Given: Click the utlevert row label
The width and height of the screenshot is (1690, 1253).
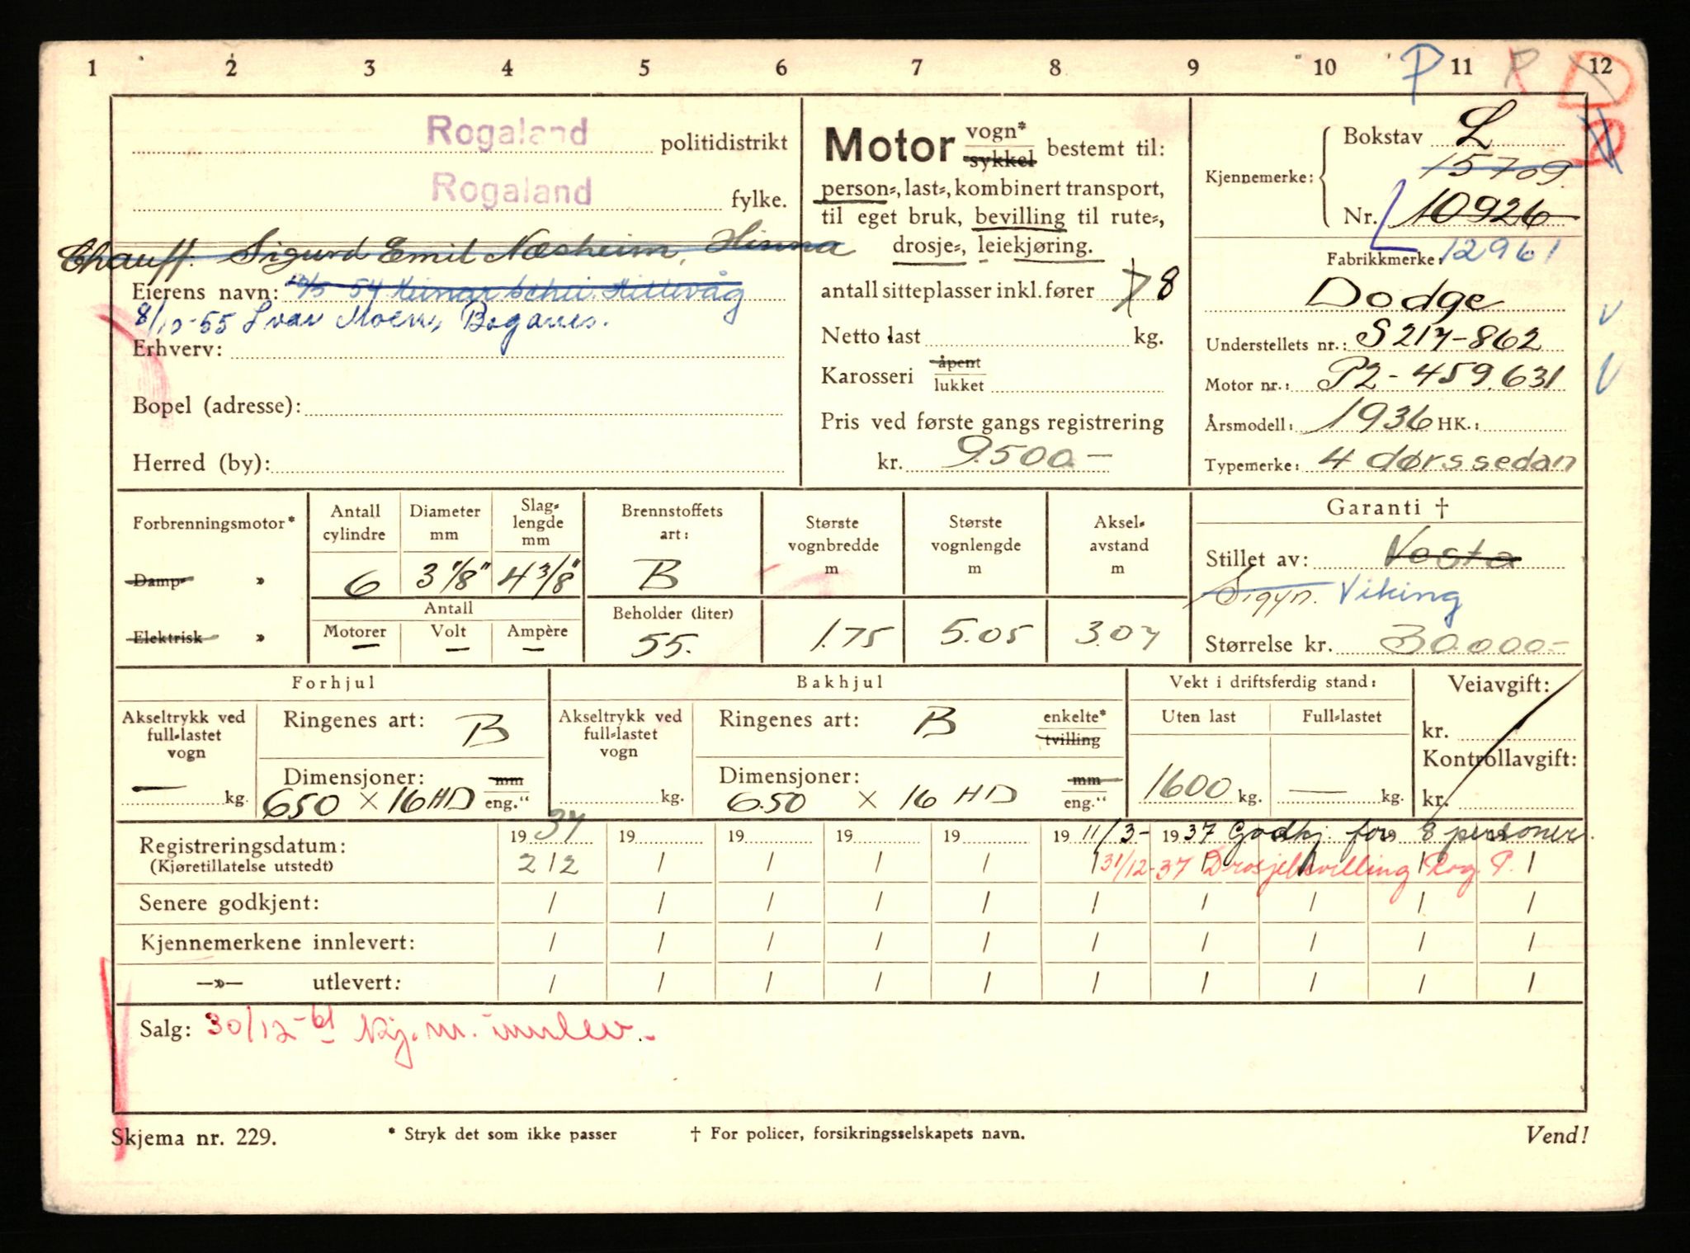Looking at the screenshot, I should pyautogui.click(x=356, y=982).
